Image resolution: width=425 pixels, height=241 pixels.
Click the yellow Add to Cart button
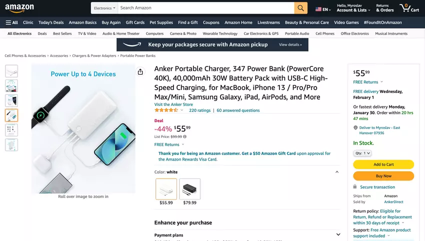click(x=383, y=164)
